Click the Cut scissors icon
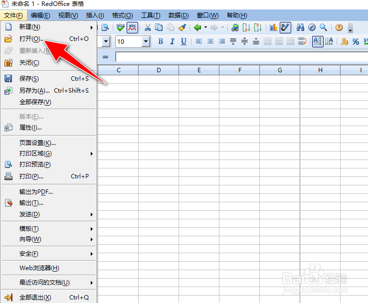The height and width of the screenshot is (303, 368). [148, 28]
